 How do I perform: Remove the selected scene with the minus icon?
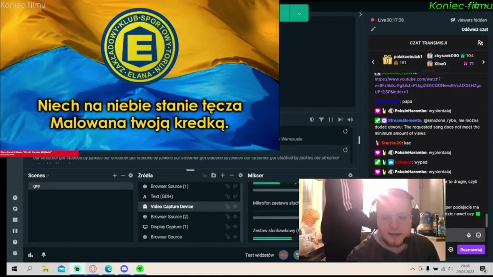tap(122, 175)
